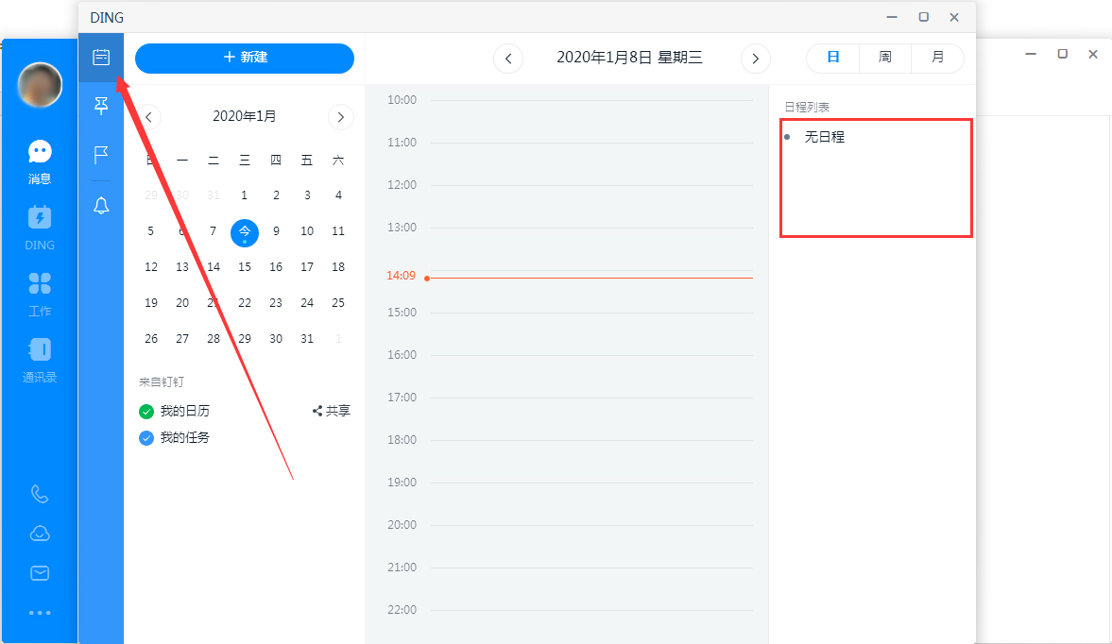Viewport: 1112px width, 644px height.
Task: Go to the previous month with the left chevron
Action: [x=148, y=116]
